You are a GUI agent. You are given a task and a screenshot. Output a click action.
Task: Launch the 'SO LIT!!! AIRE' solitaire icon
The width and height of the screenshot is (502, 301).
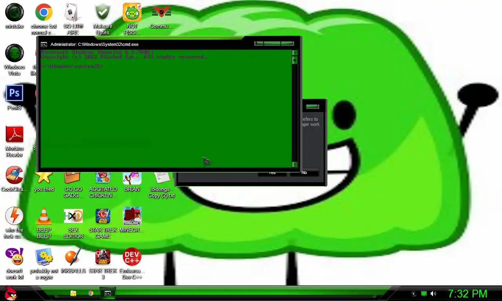(73, 19)
